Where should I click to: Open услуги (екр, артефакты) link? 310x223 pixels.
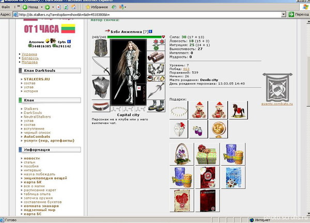[x=49, y=140]
